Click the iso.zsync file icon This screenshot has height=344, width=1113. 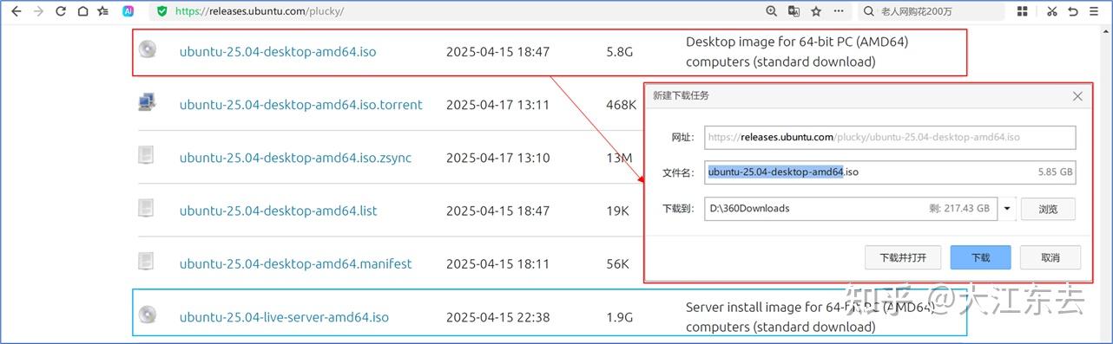[x=147, y=155]
